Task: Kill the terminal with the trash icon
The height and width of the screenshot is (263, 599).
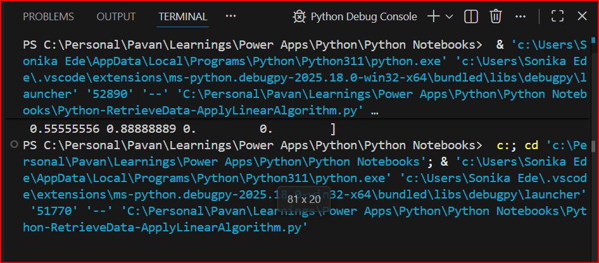Action: pos(496,16)
